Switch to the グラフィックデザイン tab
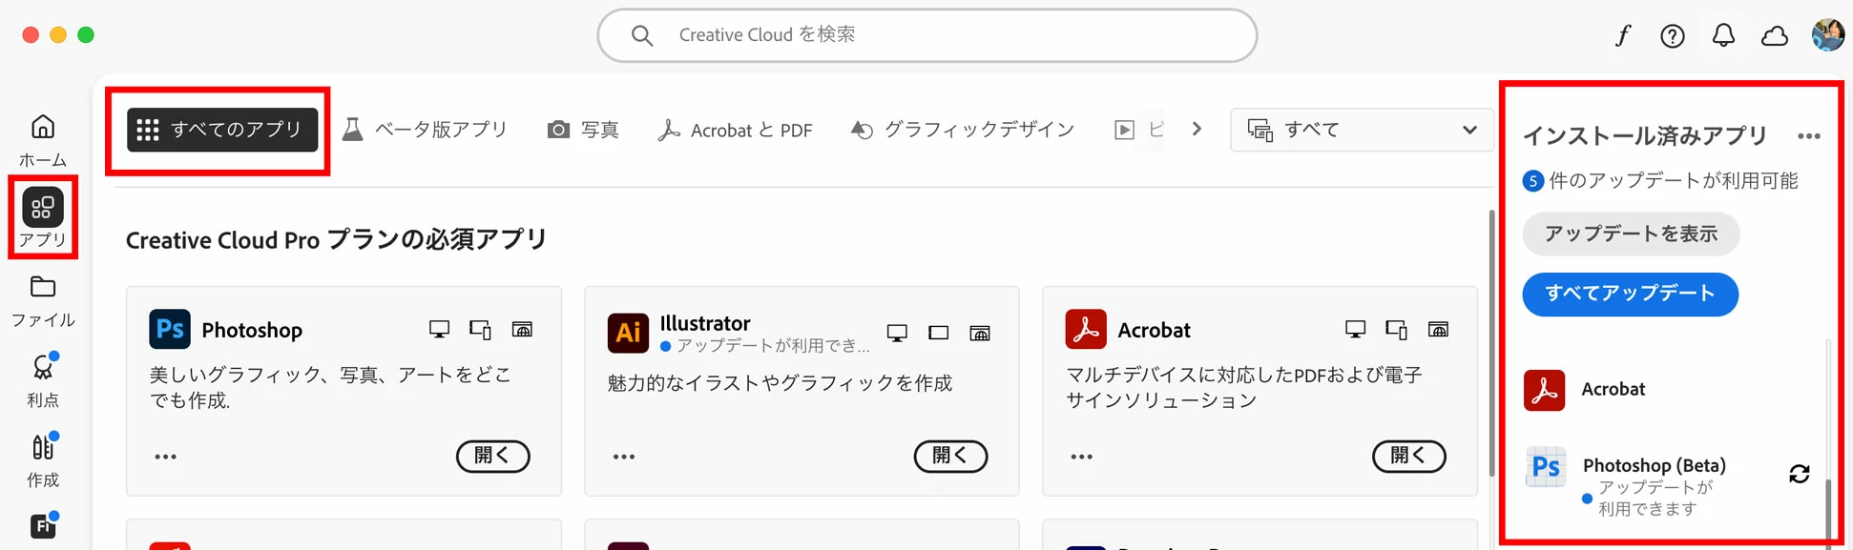 pos(963,130)
